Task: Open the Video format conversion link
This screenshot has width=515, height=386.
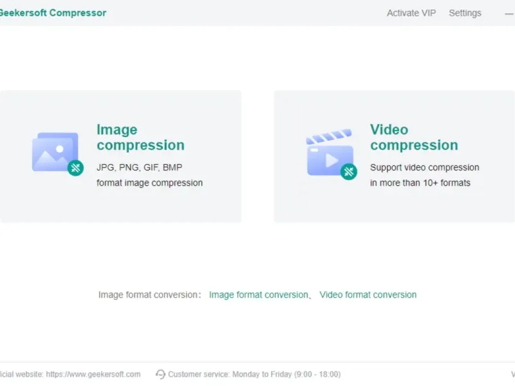Action: [x=368, y=295]
